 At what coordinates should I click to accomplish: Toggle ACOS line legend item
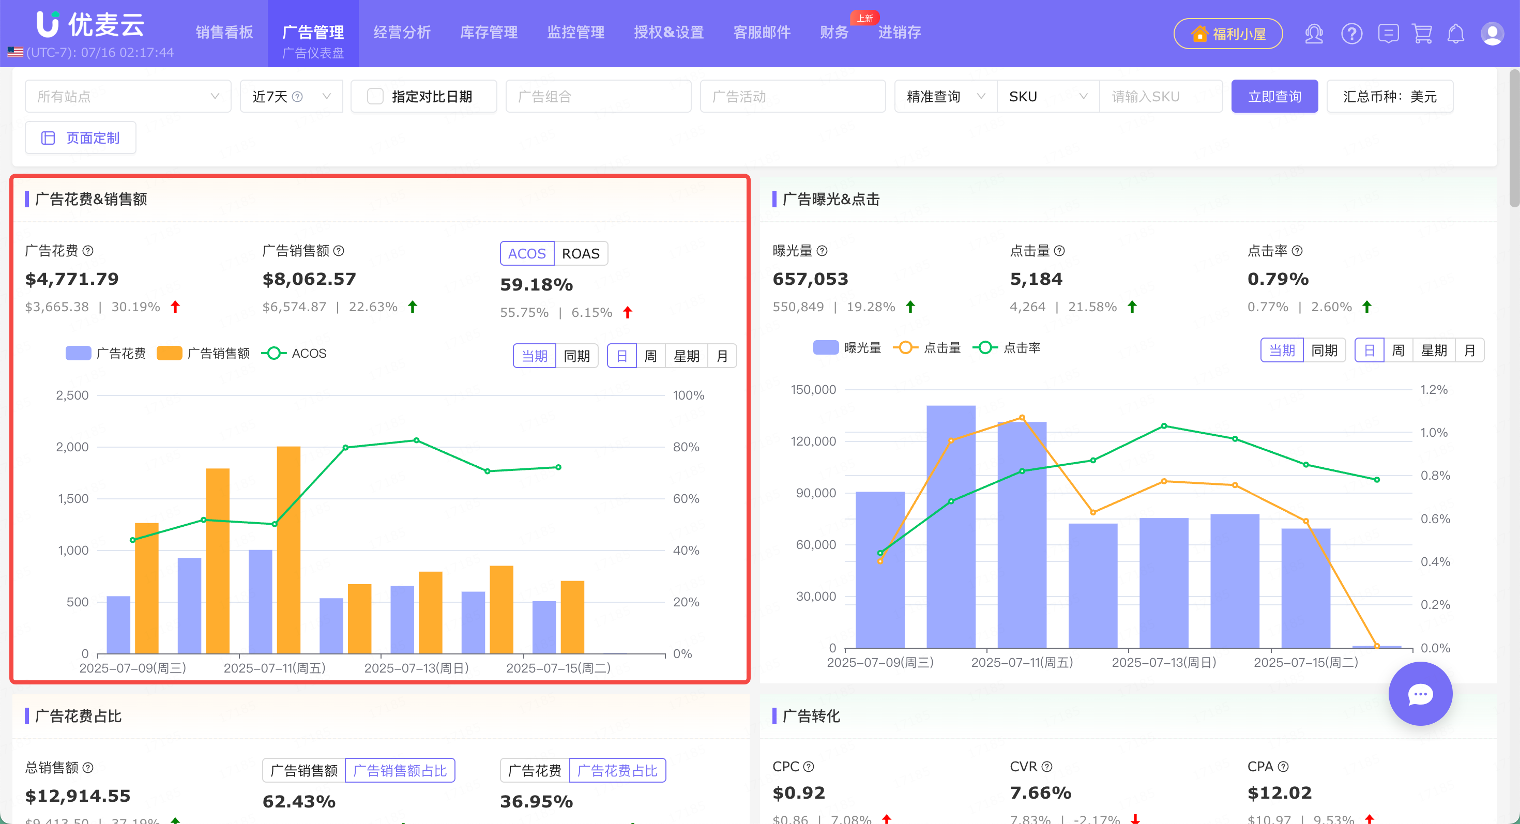tap(294, 353)
